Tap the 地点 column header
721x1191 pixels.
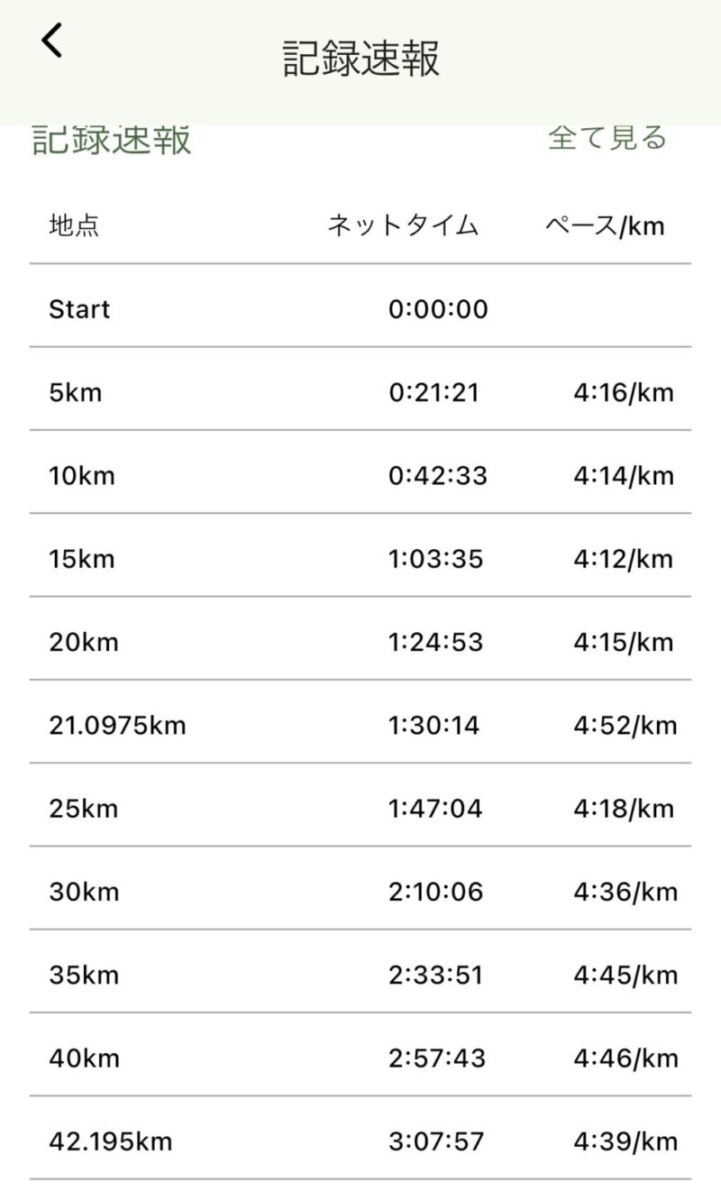(x=74, y=225)
